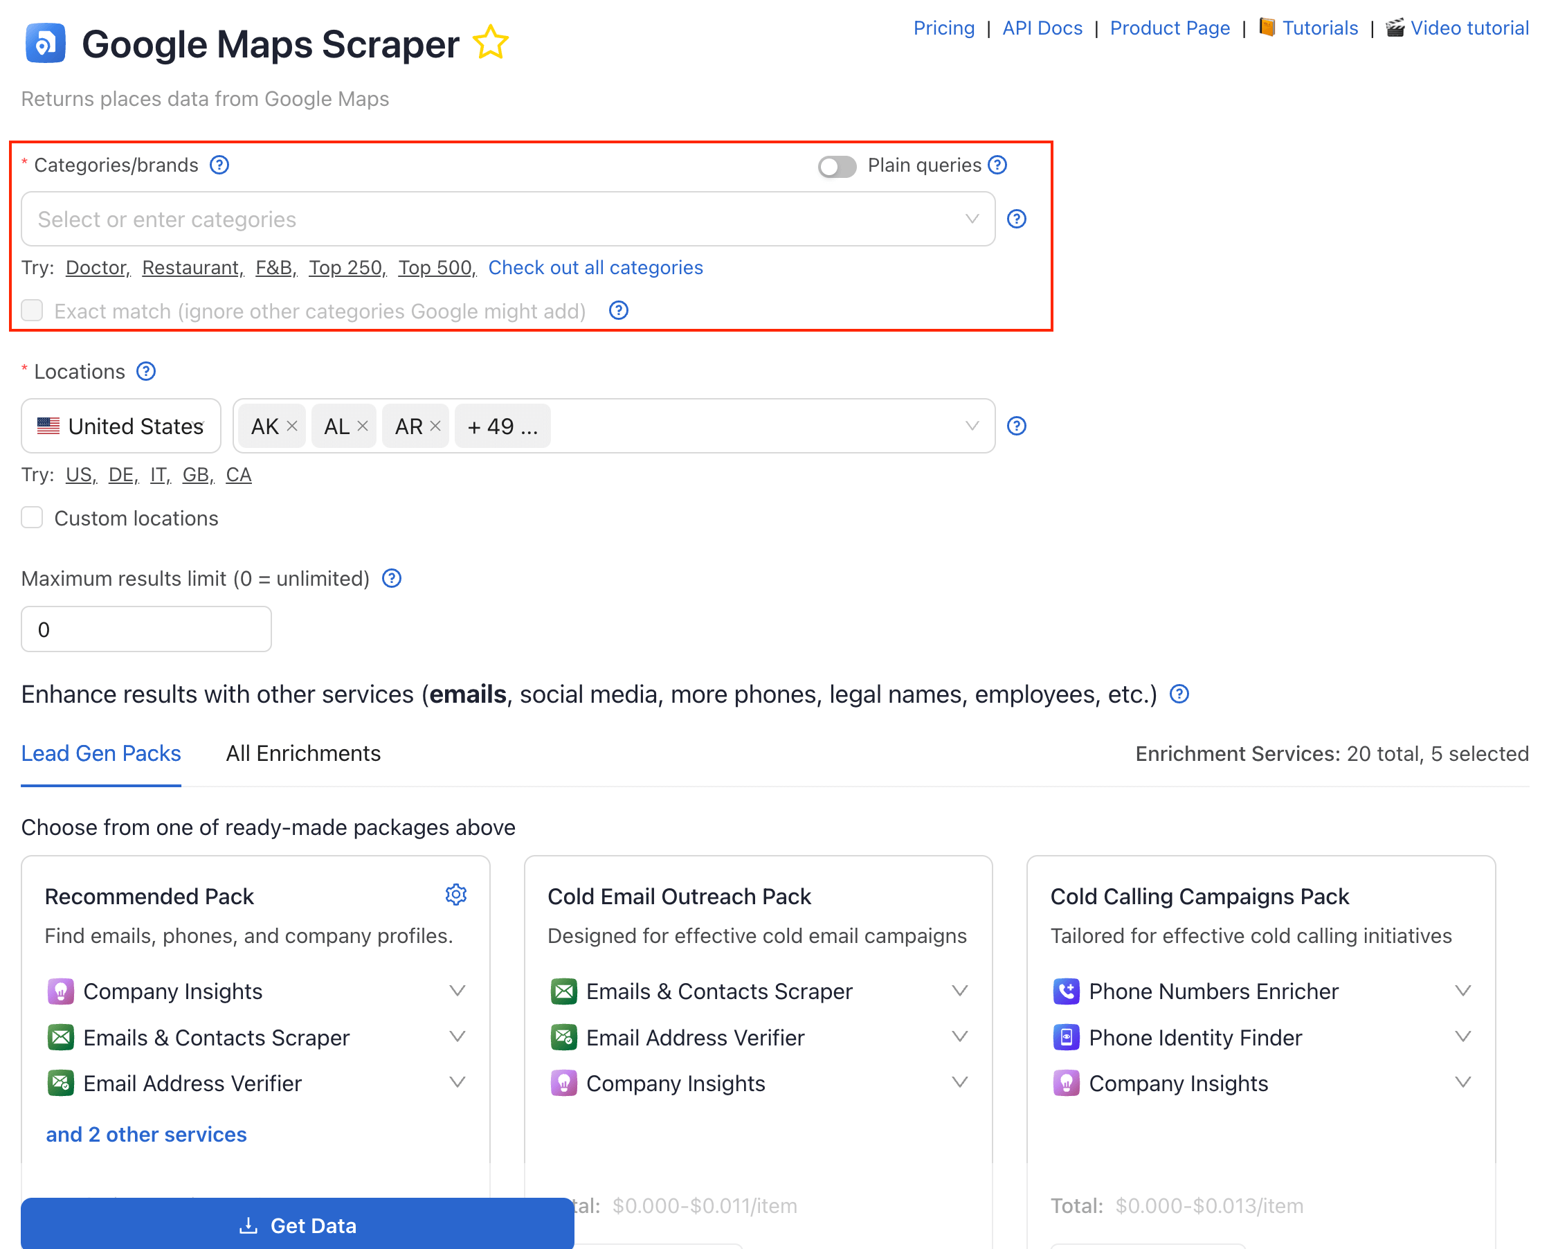Expand Emails & Contacts Scraper details
Viewport: 1567px width, 1249px height.
tap(458, 1036)
